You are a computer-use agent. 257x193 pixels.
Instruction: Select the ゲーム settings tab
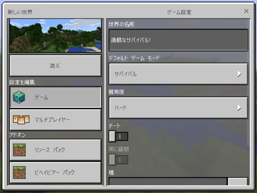[x=55, y=97]
